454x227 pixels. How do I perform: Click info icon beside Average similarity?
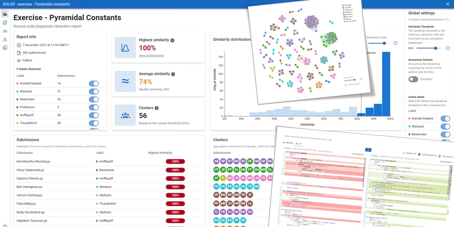(x=173, y=74)
